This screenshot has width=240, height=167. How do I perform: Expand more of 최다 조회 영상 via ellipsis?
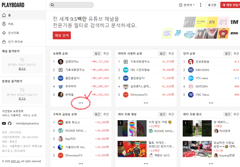(x=146, y=164)
